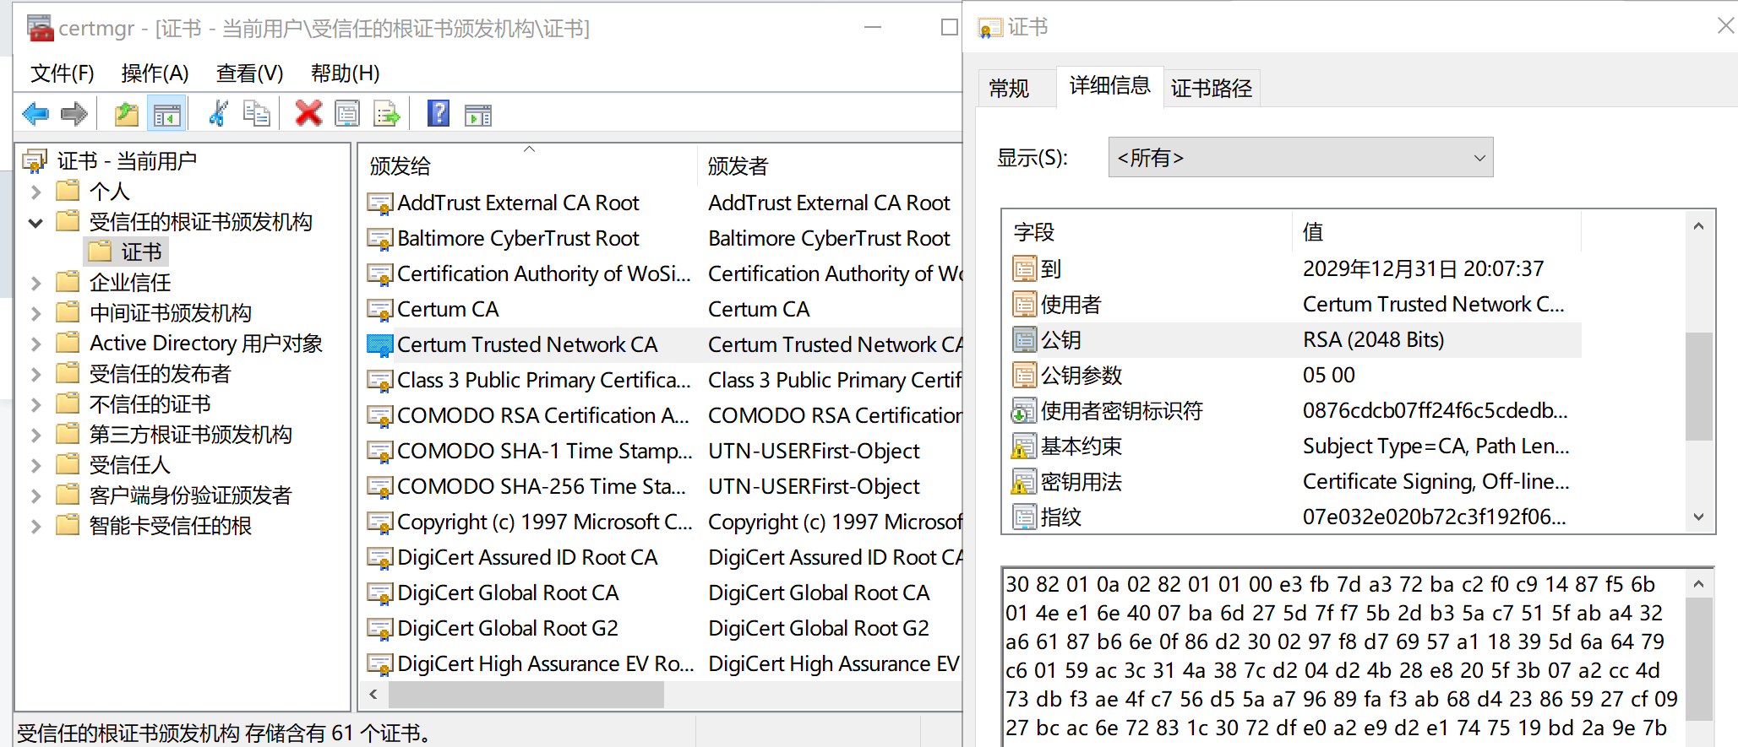This screenshot has width=1738, height=747.
Task: Switch to the 证书路径 tab
Action: click(x=1211, y=88)
